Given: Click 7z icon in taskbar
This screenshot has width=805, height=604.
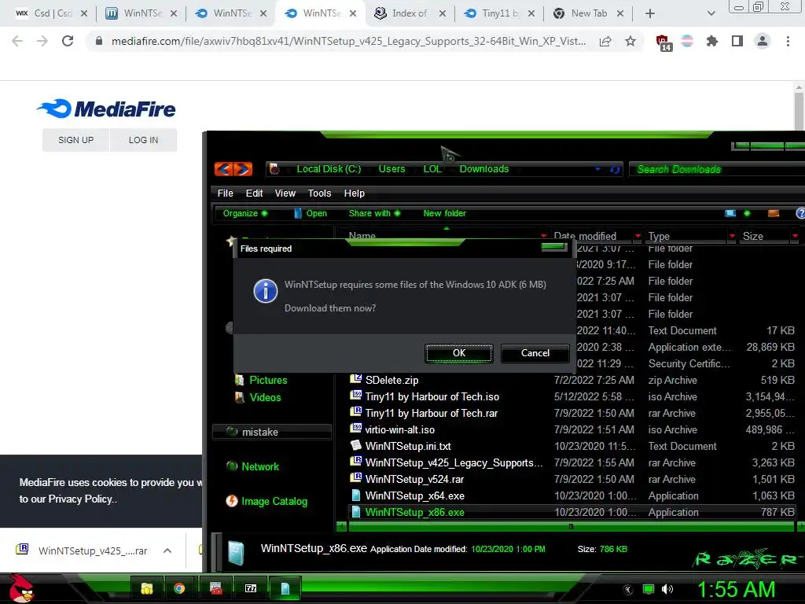Looking at the screenshot, I should (x=251, y=588).
